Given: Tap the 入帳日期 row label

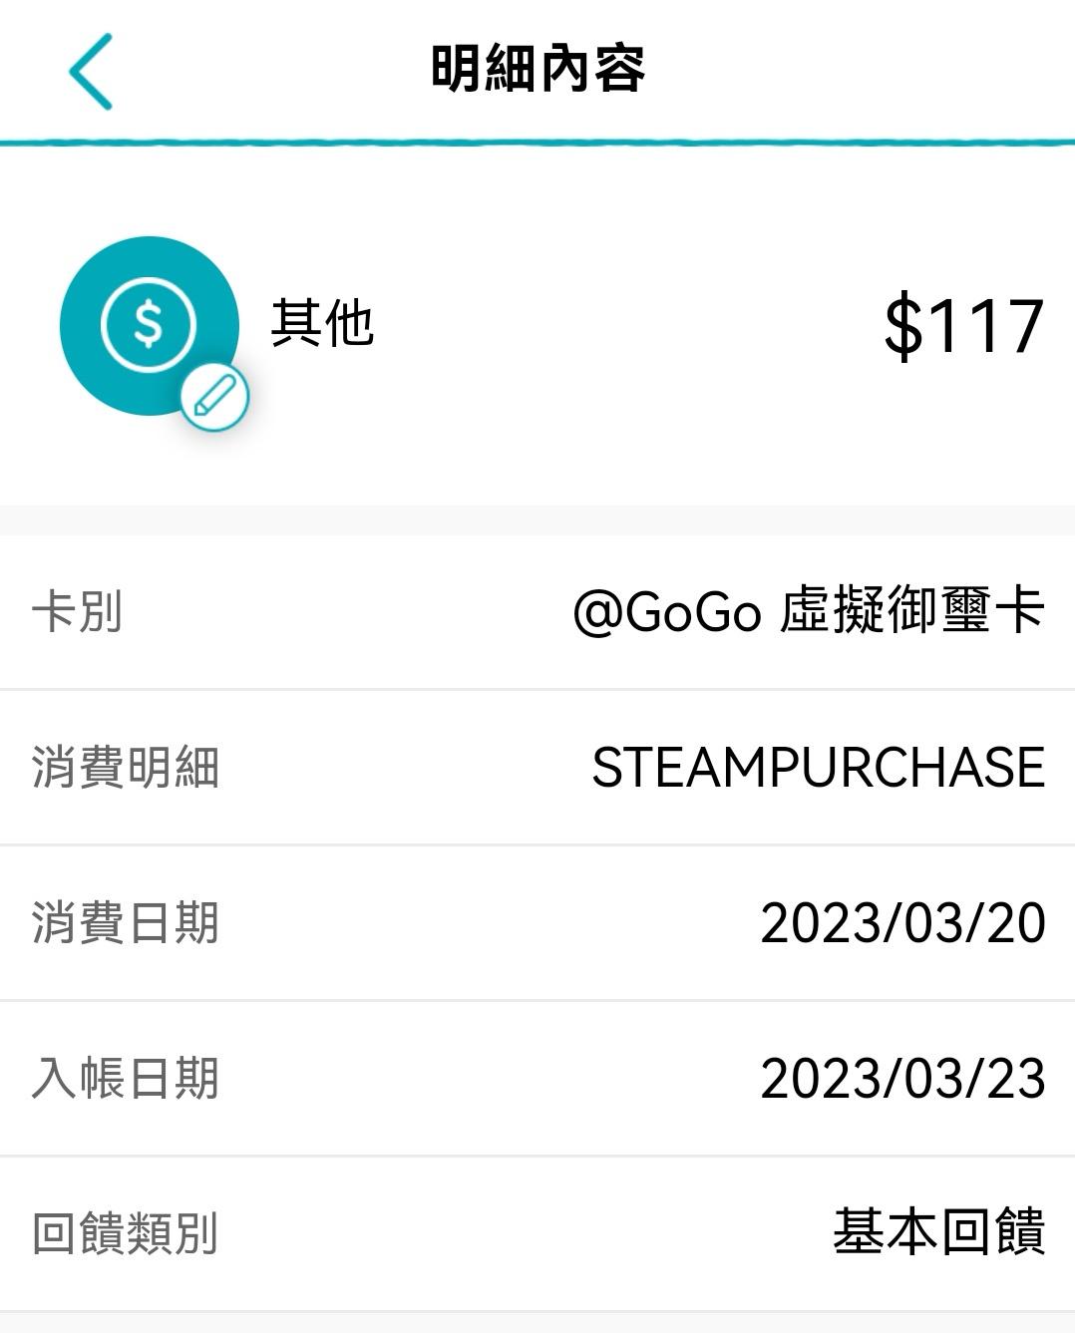Looking at the screenshot, I should tap(126, 1079).
